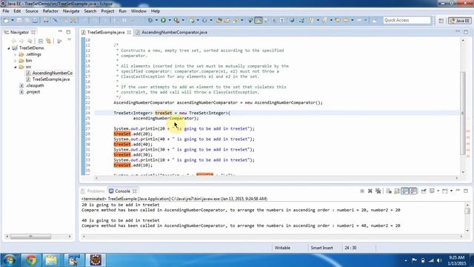Select the .project file
The image size is (474, 267).
pyautogui.click(x=30, y=92)
